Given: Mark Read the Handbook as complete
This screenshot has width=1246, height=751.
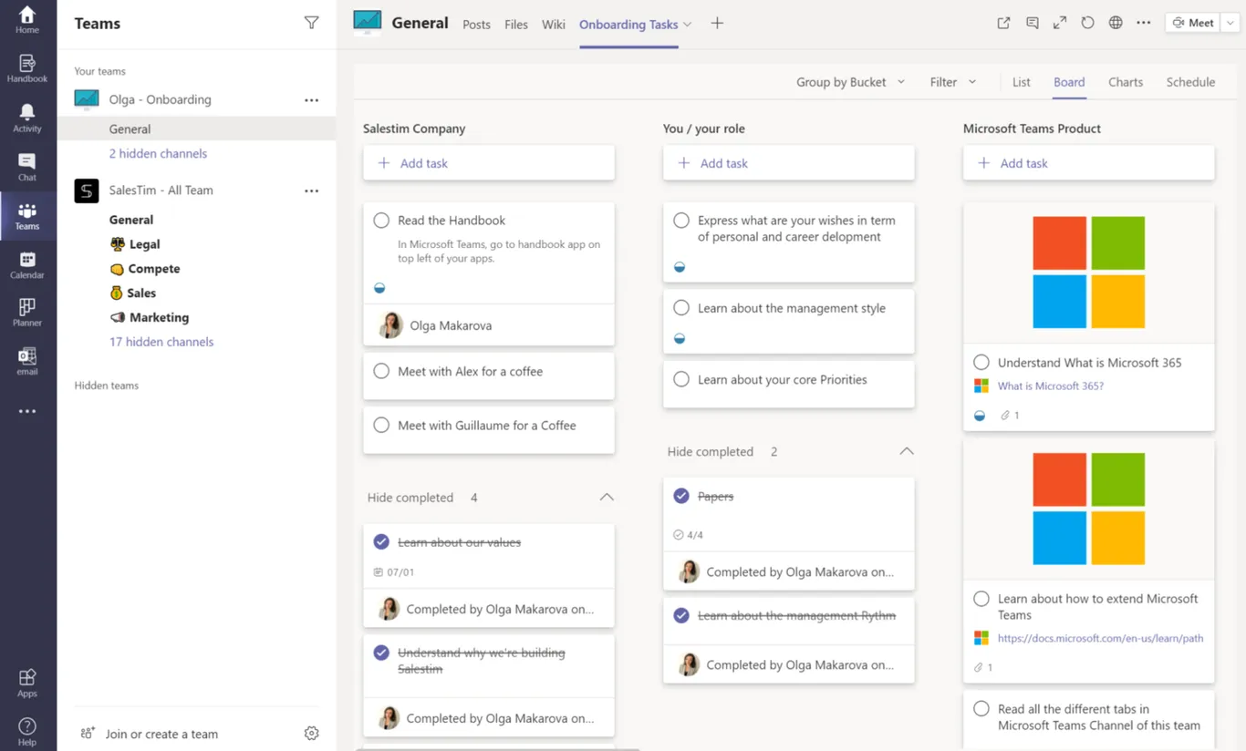Looking at the screenshot, I should (381, 220).
